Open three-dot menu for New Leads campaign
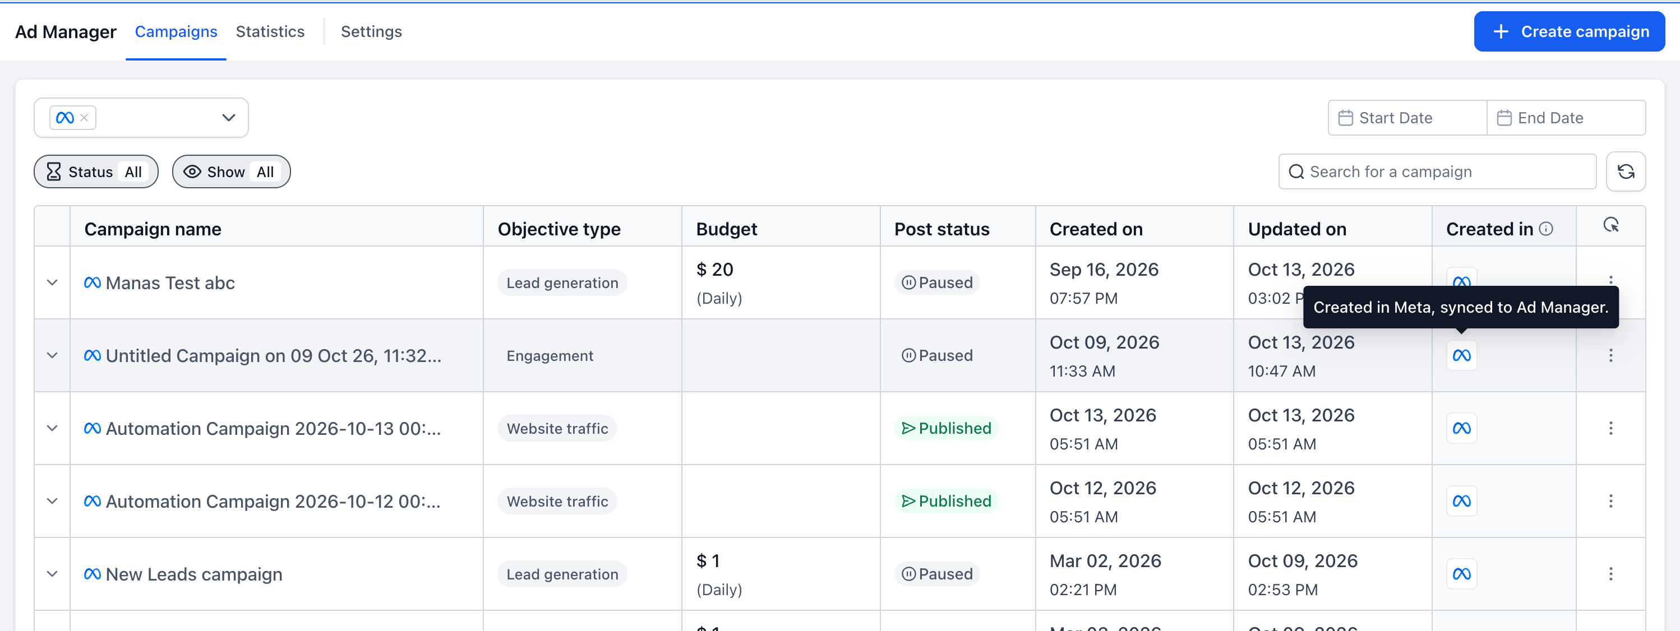Image resolution: width=1680 pixels, height=631 pixels. [1610, 574]
